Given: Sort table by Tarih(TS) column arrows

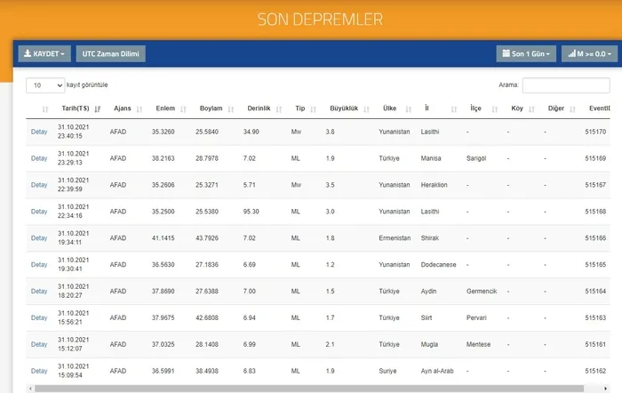Looking at the screenshot, I should (x=98, y=109).
